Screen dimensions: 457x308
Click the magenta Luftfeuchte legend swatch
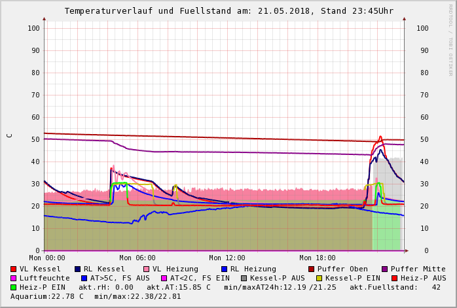(x=14, y=278)
